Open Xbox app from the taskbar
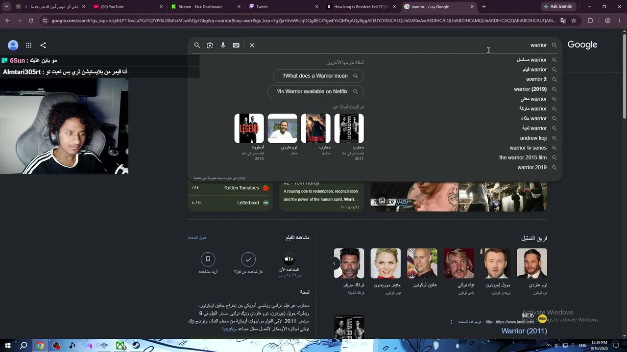This screenshot has height=352, width=627. click(x=120, y=346)
